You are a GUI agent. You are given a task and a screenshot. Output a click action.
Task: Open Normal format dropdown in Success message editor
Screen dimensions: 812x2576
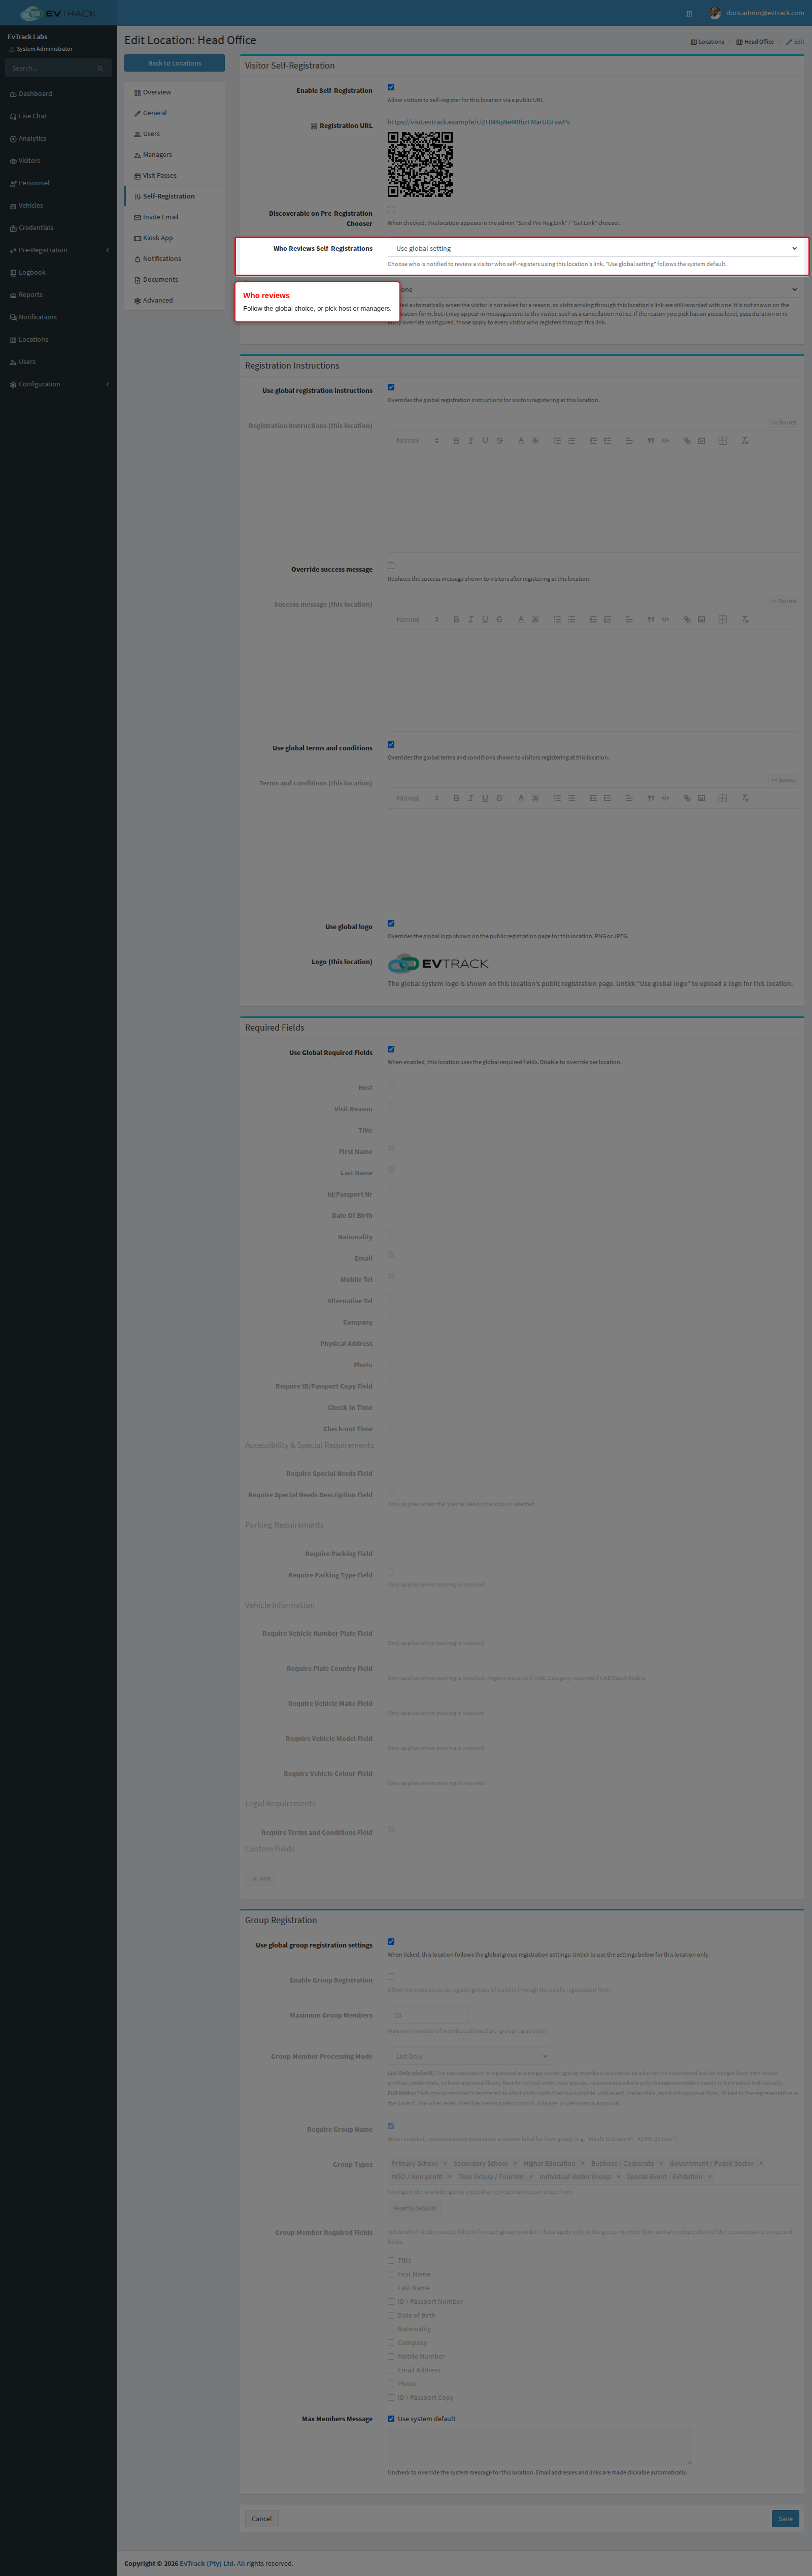tap(417, 620)
